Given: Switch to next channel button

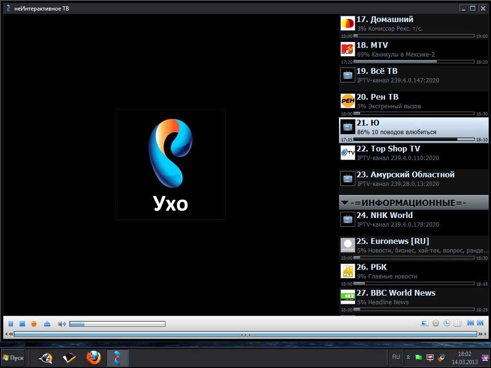Looking at the screenshot, I should (480, 323).
